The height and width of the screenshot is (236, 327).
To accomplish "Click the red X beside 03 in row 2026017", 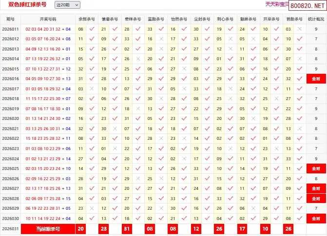I will 92,89.
